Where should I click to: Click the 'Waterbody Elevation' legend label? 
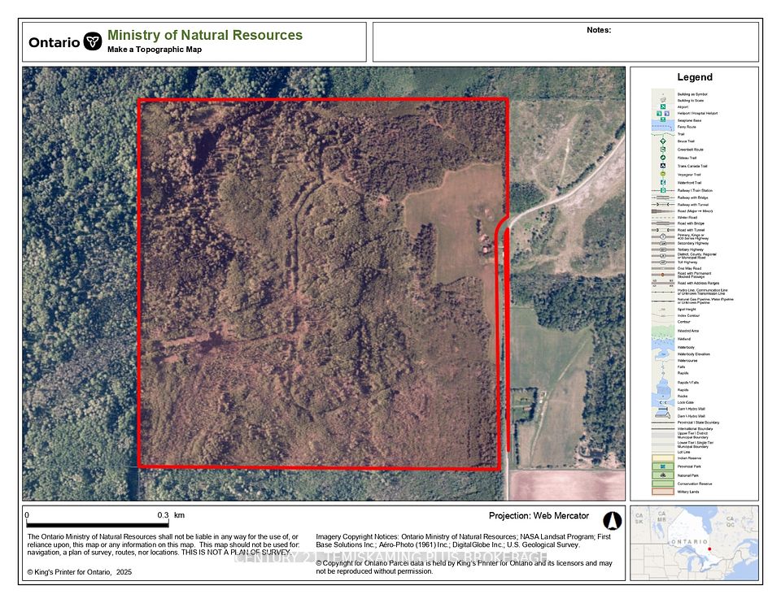(x=693, y=354)
